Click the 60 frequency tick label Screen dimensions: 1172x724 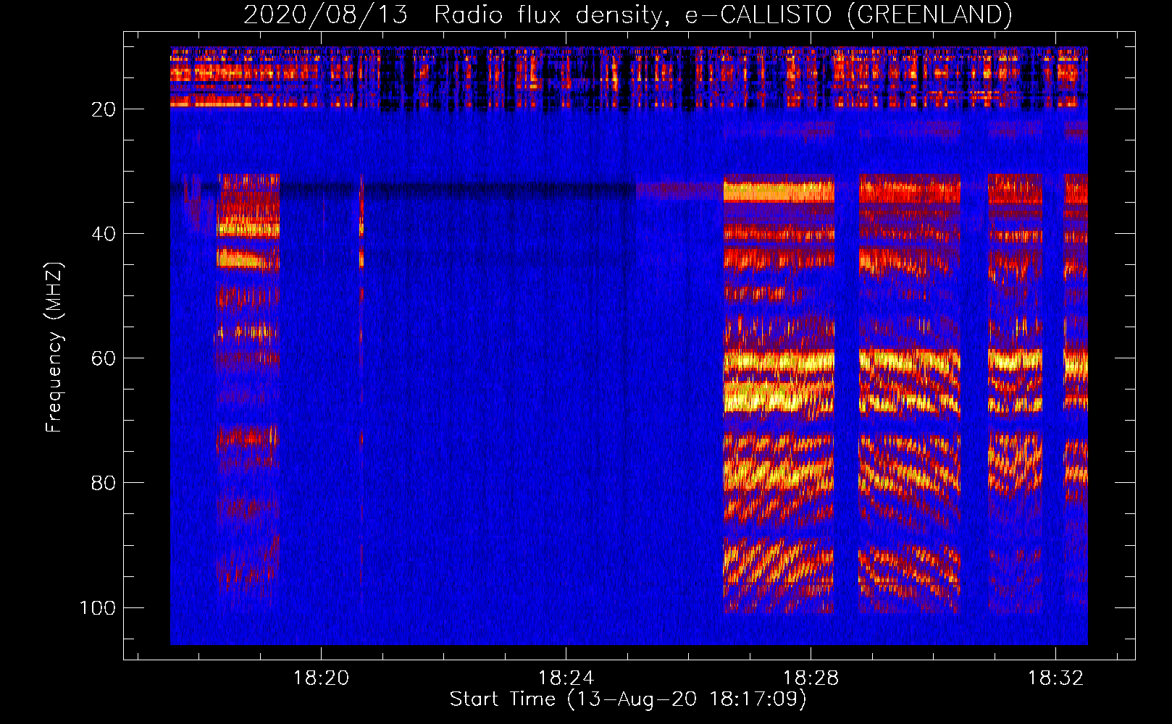(x=104, y=358)
